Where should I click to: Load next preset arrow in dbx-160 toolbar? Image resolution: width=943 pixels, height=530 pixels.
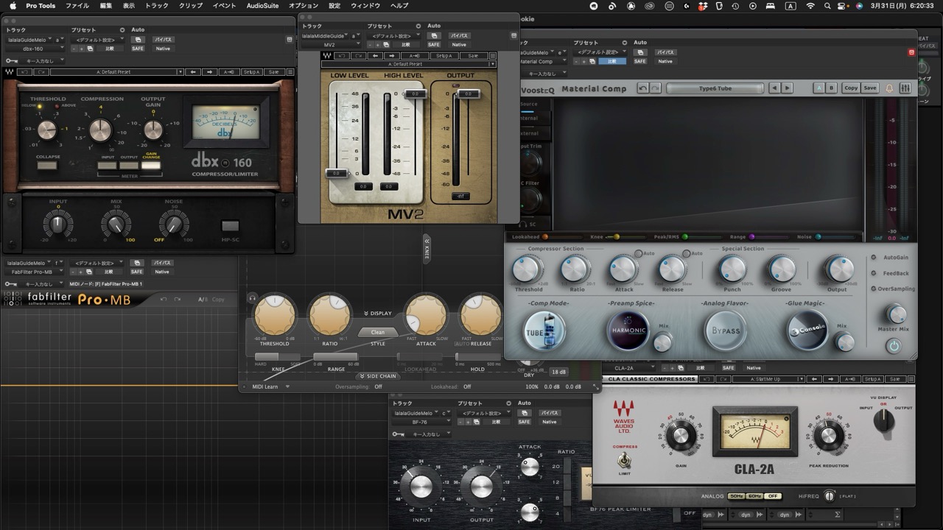210,72
